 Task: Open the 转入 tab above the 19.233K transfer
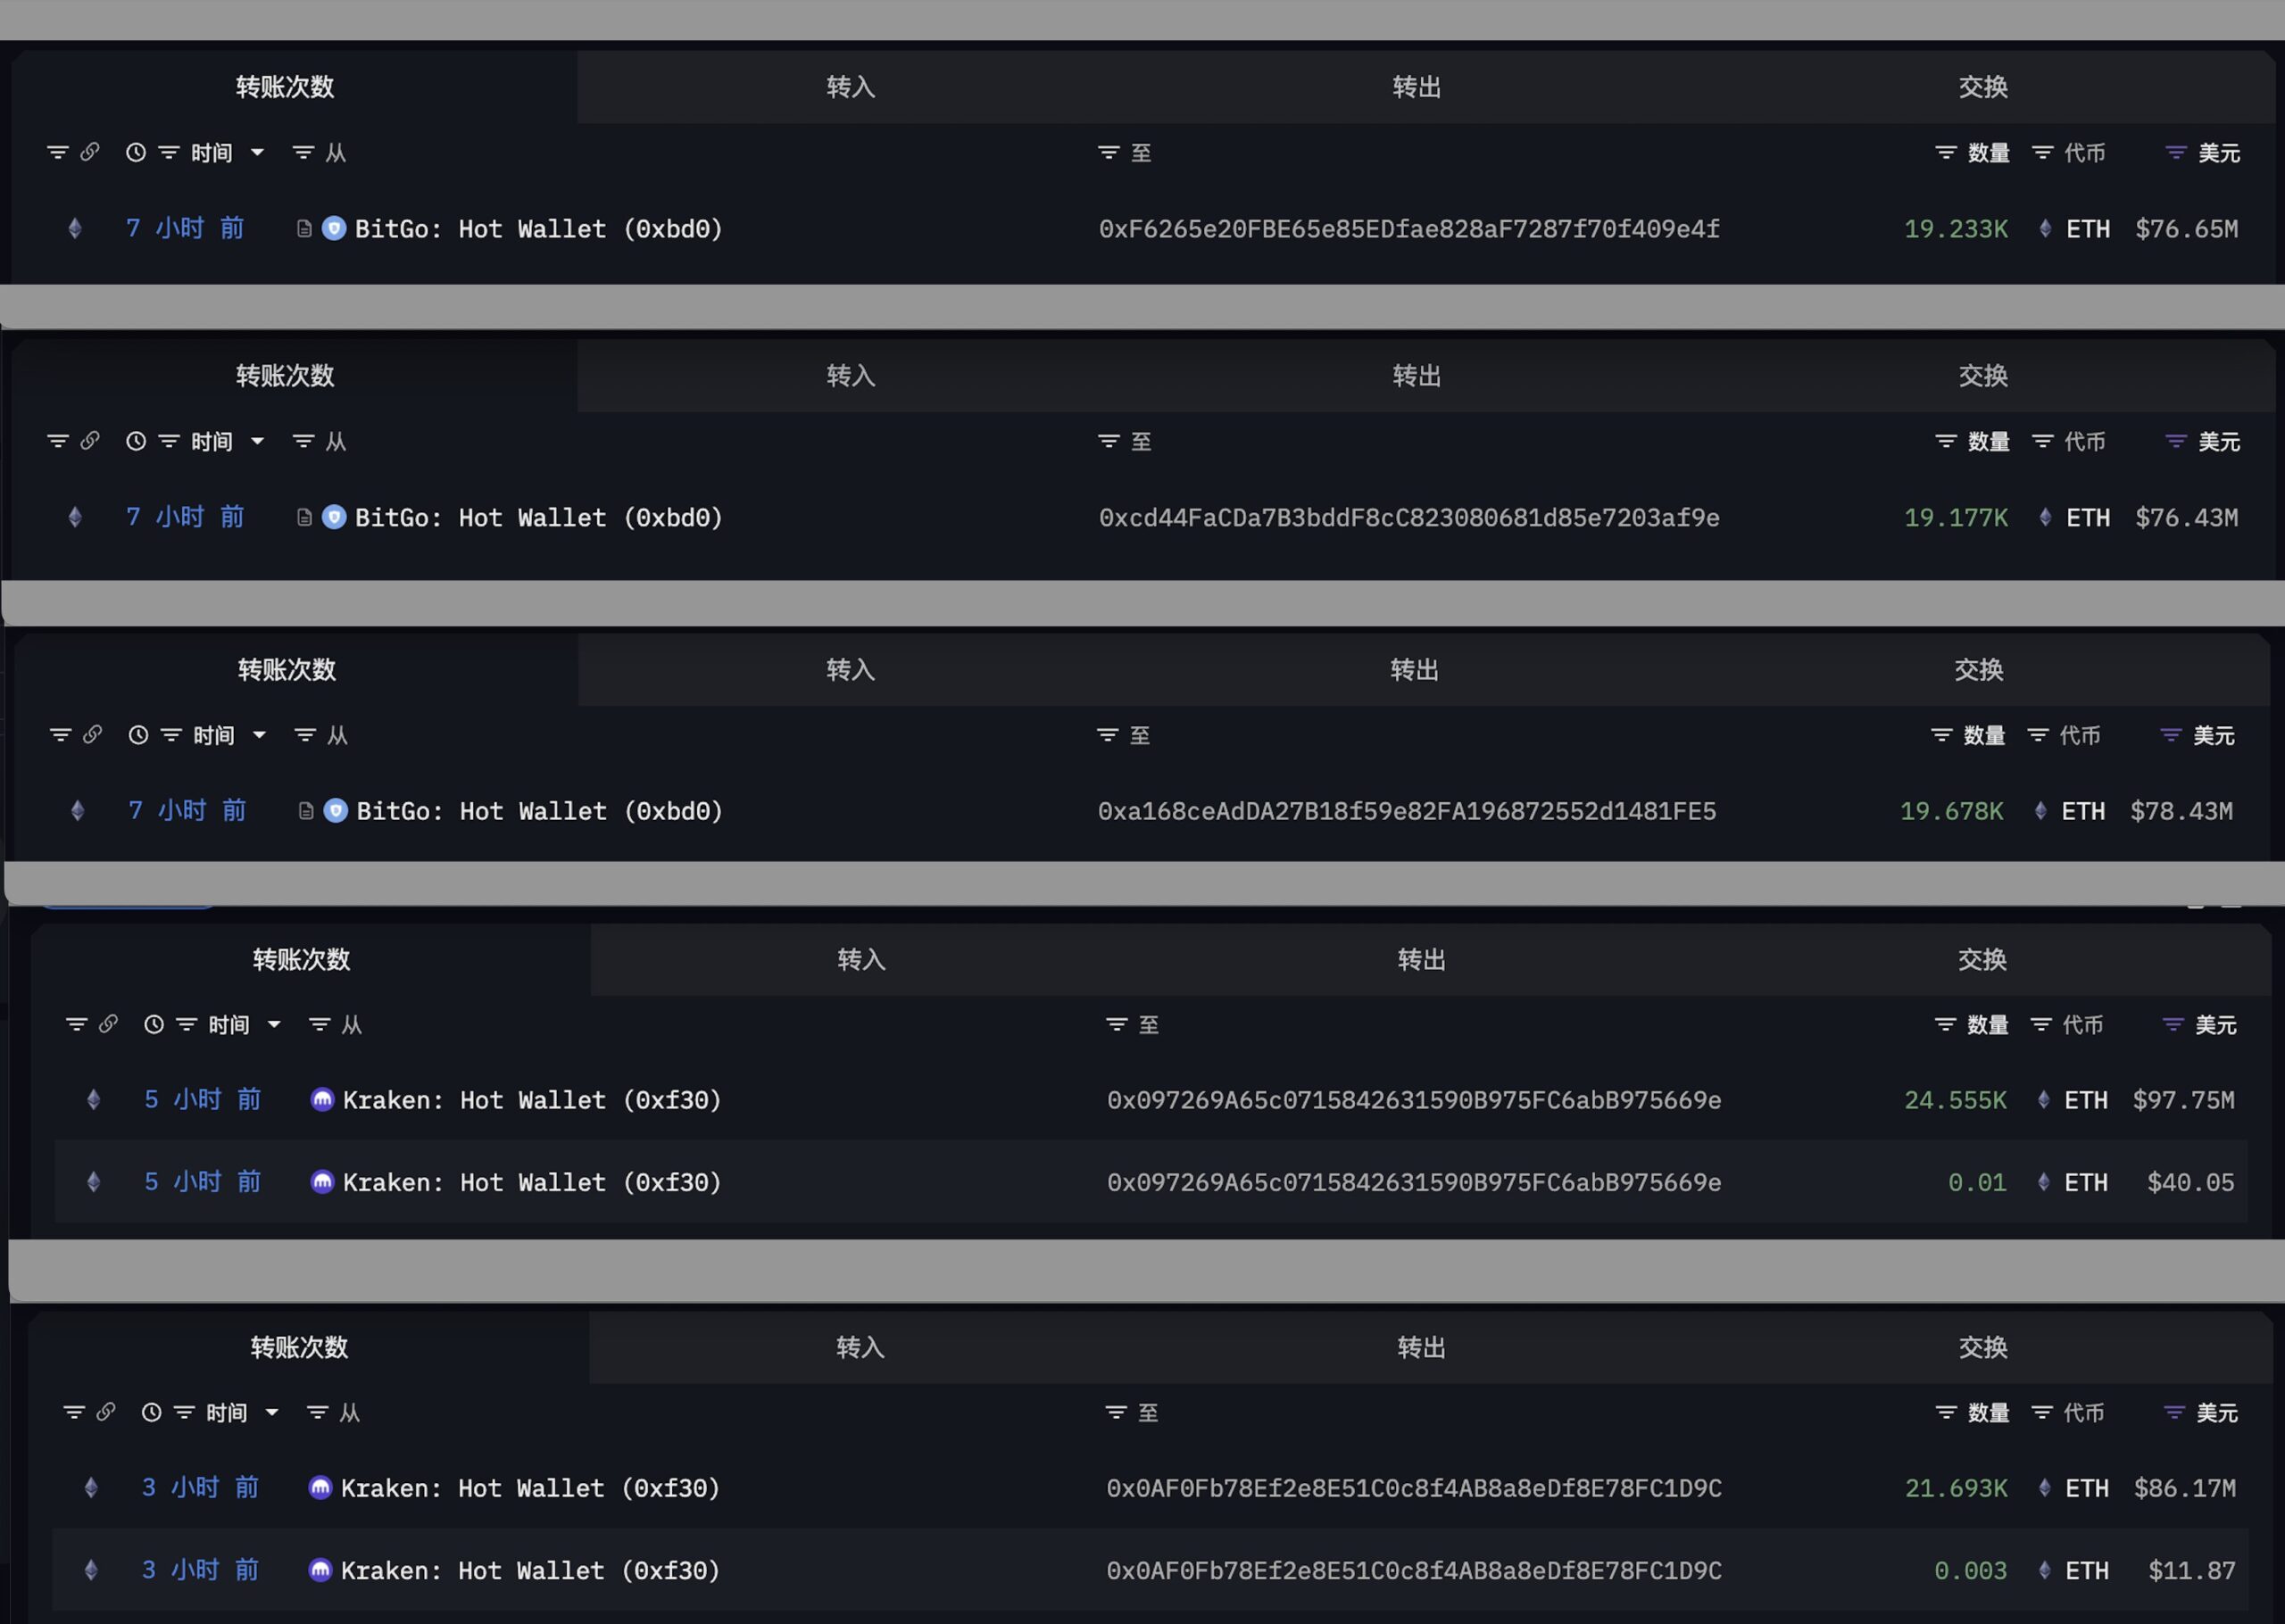[850, 87]
